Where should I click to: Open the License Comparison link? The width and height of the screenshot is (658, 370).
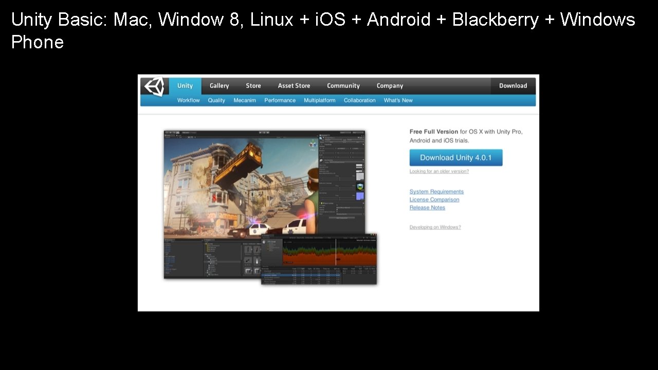coord(434,200)
